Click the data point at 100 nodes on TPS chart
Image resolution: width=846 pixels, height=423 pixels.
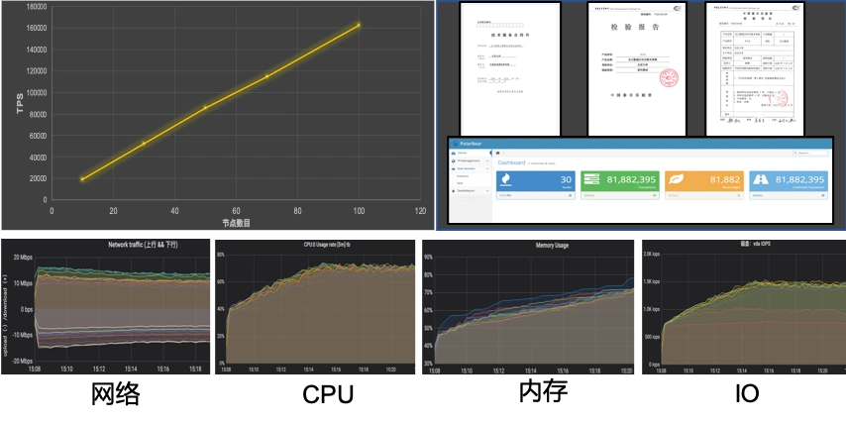(359, 25)
